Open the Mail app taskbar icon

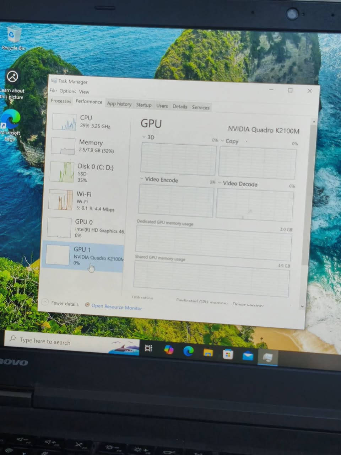[x=248, y=355]
